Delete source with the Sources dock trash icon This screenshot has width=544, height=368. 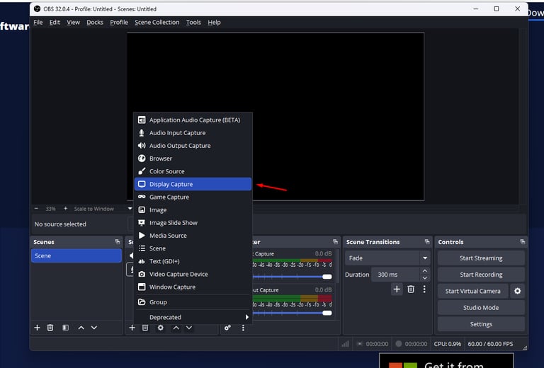pyautogui.click(x=145, y=328)
